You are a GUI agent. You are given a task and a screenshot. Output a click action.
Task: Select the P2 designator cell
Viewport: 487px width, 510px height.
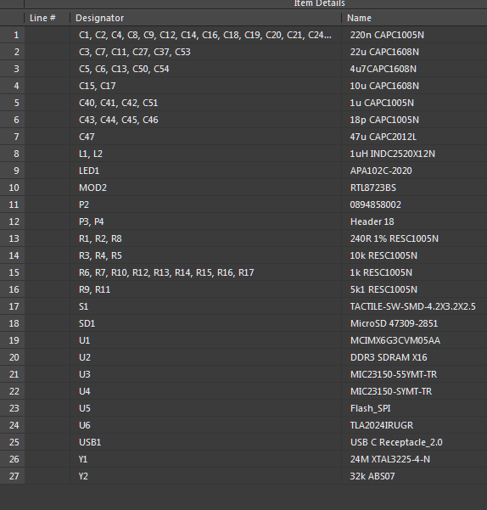tap(206, 205)
